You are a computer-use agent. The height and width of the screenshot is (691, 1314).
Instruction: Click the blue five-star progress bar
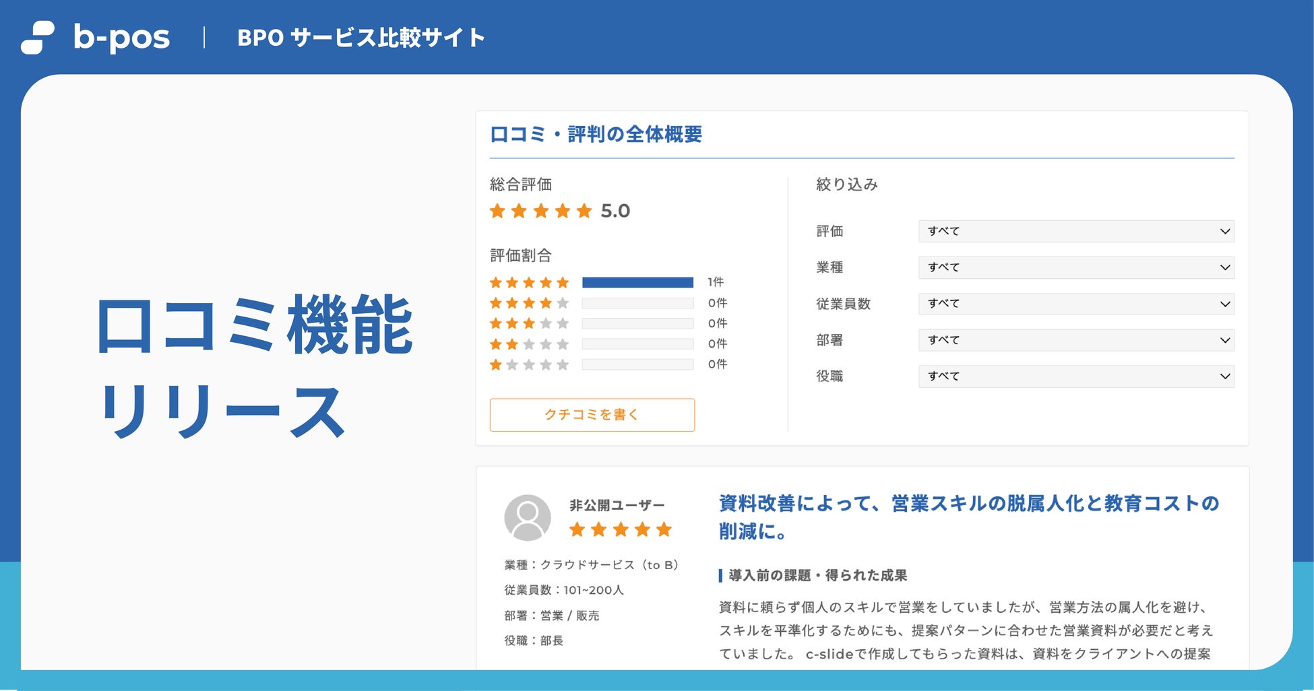coord(637,282)
